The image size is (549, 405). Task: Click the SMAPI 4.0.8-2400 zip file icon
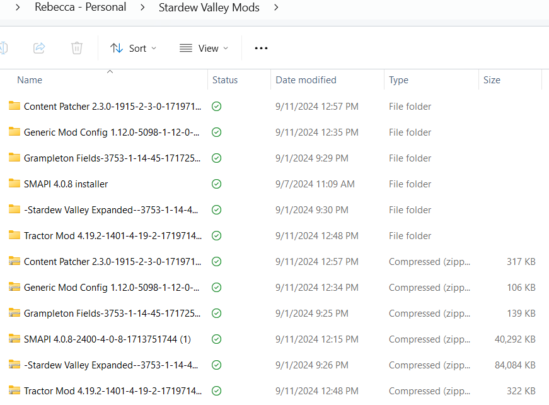(x=14, y=339)
